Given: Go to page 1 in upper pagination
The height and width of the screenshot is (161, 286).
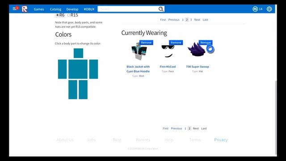Looking at the screenshot, I should point(183,20).
